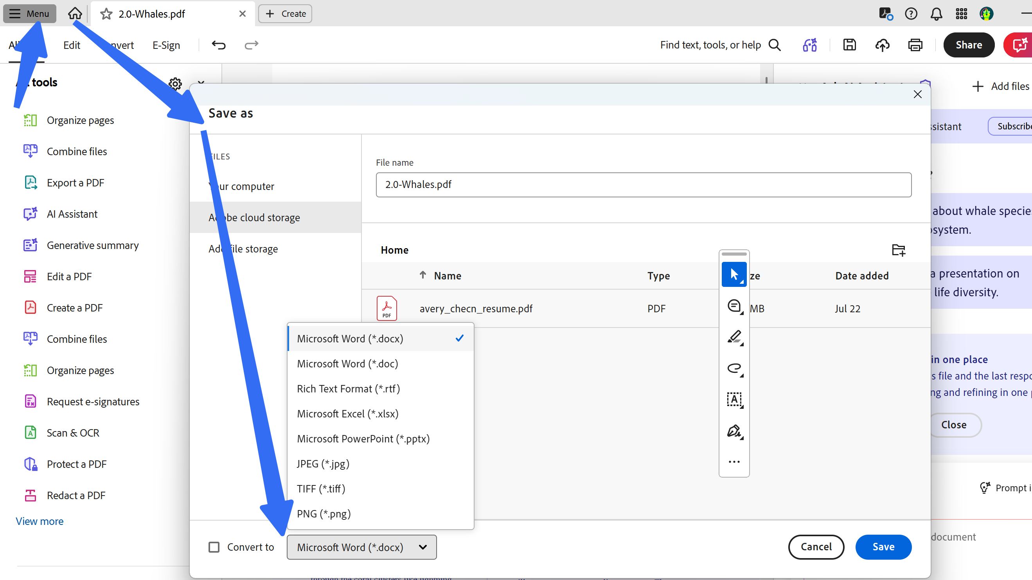The width and height of the screenshot is (1032, 580).
Task: Sort by Date added column
Action: click(x=862, y=276)
